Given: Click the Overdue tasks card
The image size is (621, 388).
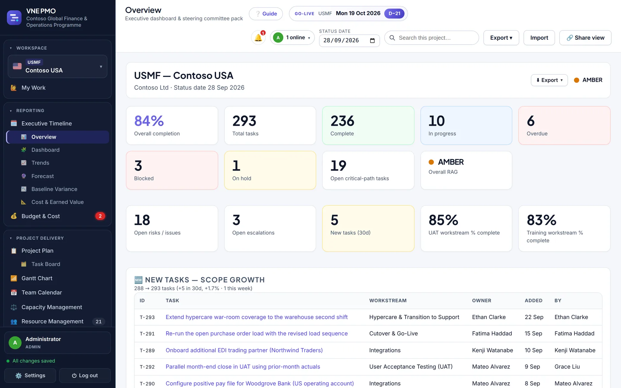Looking at the screenshot, I should pyautogui.click(x=564, y=125).
